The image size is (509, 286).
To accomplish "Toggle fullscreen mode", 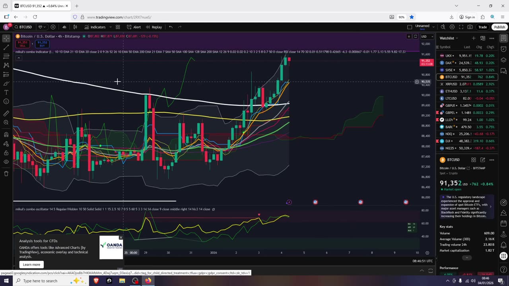I will coord(461,27).
